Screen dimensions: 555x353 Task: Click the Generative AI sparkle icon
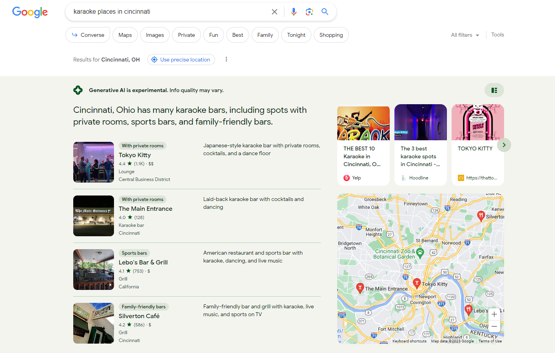(x=78, y=90)
